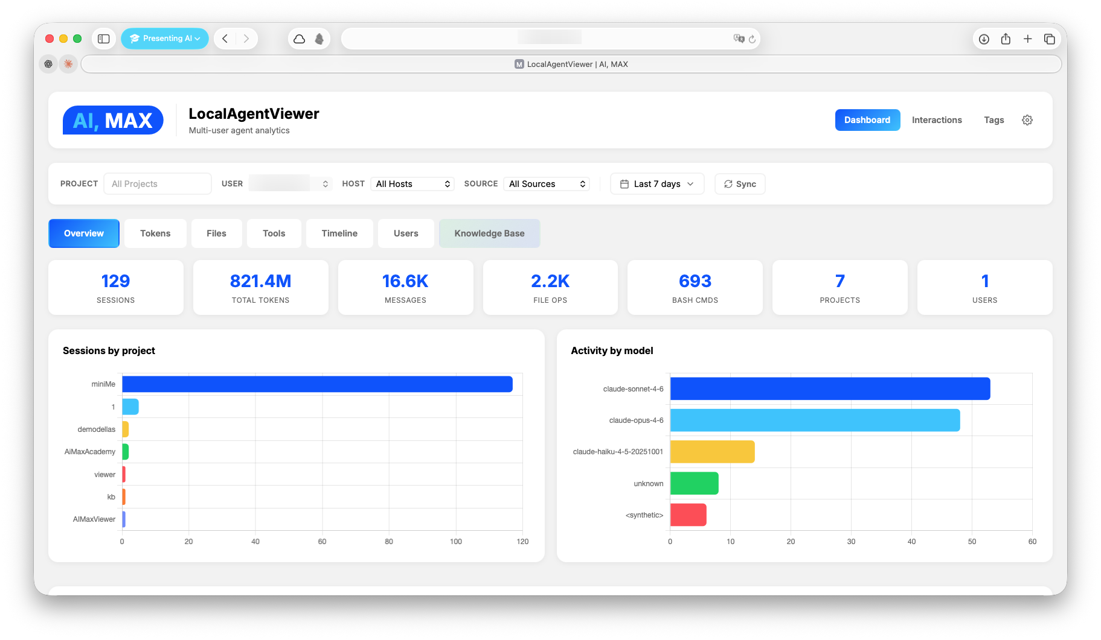Toggle the Safari sidebar icon

pyautogui.click(x=104, y=38)
